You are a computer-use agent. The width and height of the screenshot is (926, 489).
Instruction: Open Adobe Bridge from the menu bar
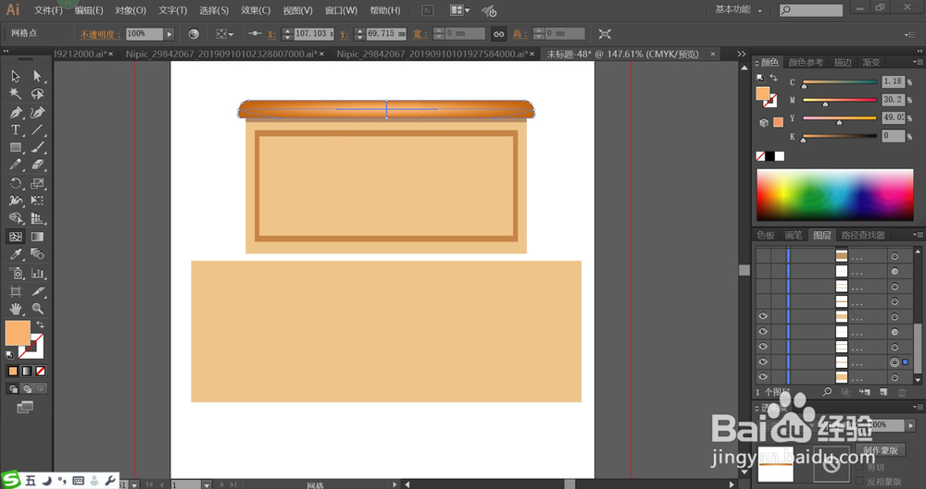(x=428, y=10)
